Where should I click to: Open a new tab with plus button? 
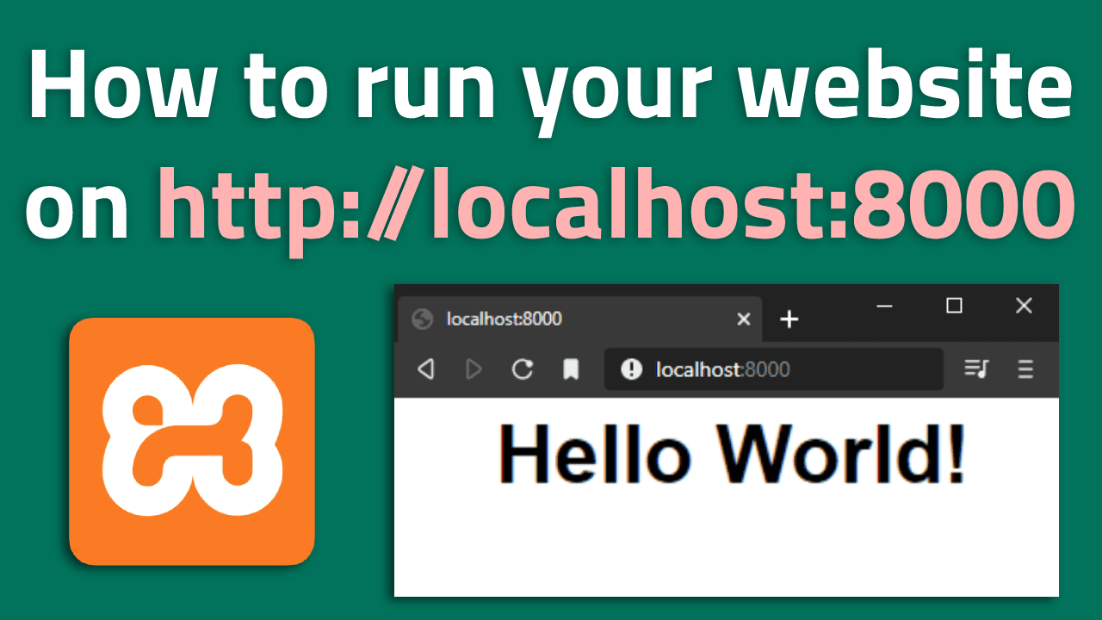[789, 319]
